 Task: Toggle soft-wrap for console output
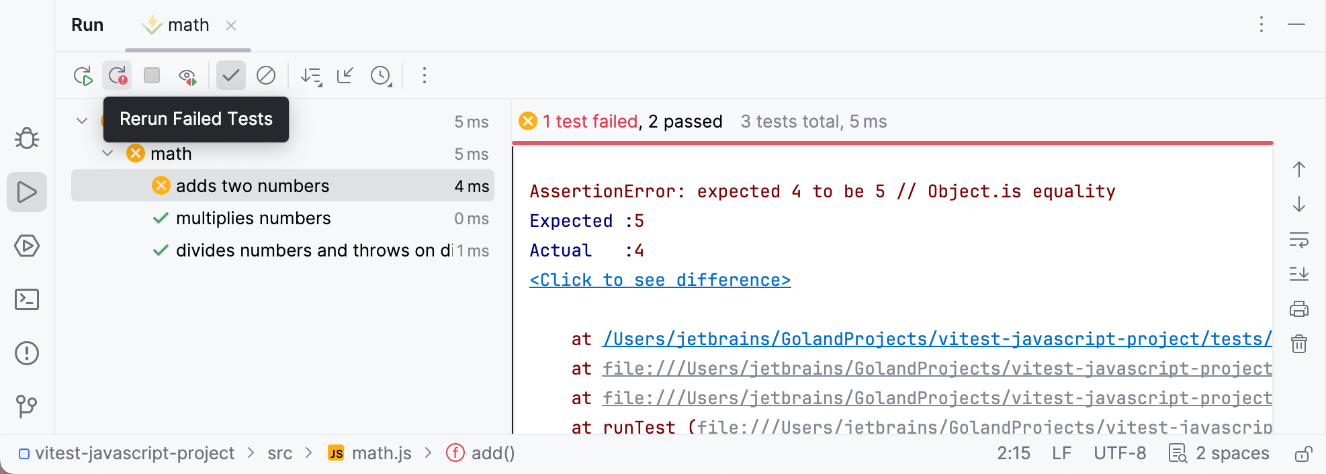click(x=1299, y=240)
